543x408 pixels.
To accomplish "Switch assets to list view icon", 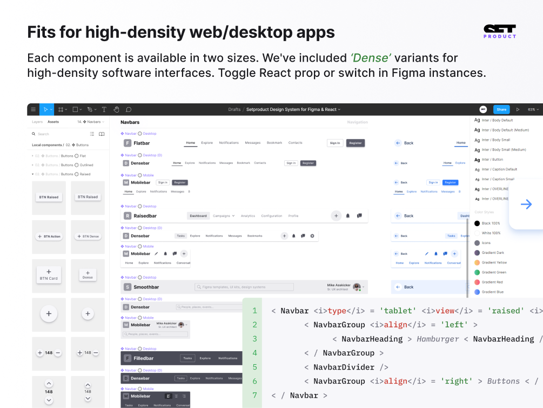I will pyautogui.click(x=92, y=134).
